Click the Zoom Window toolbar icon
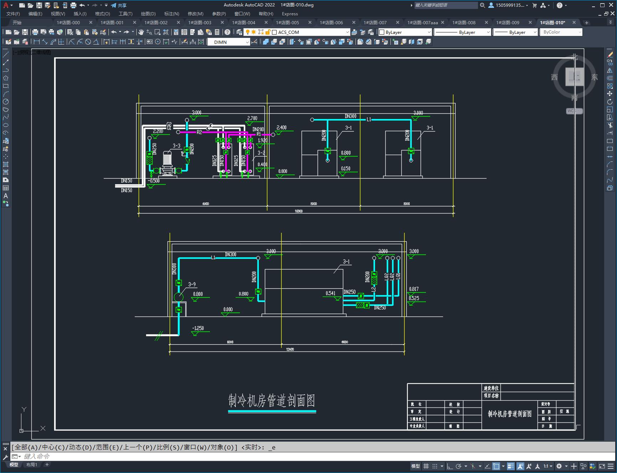Screen dimensions: 617x473 (158, 32)
